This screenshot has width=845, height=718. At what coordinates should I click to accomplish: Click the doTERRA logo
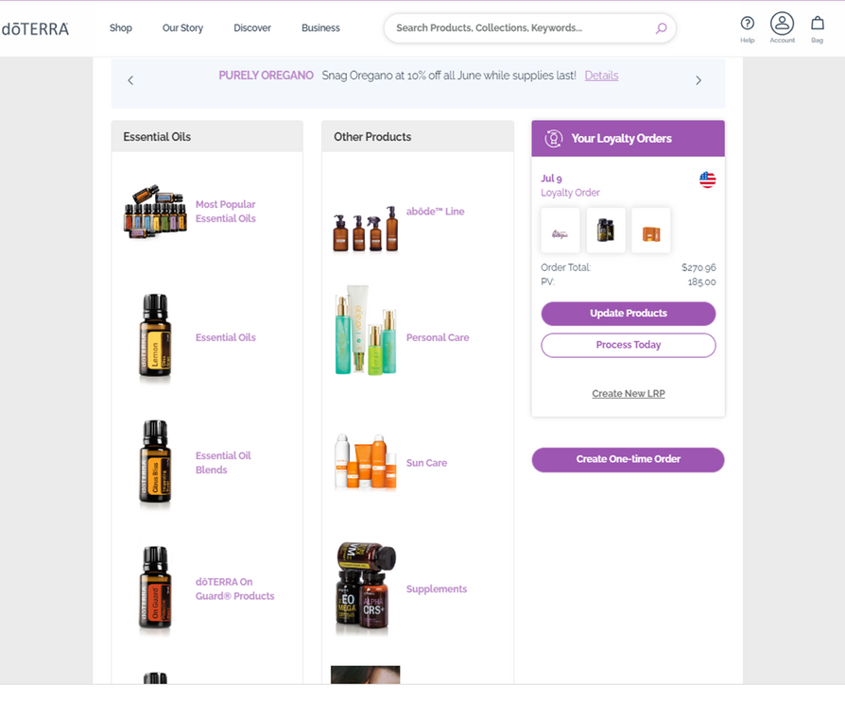(35, 28)
